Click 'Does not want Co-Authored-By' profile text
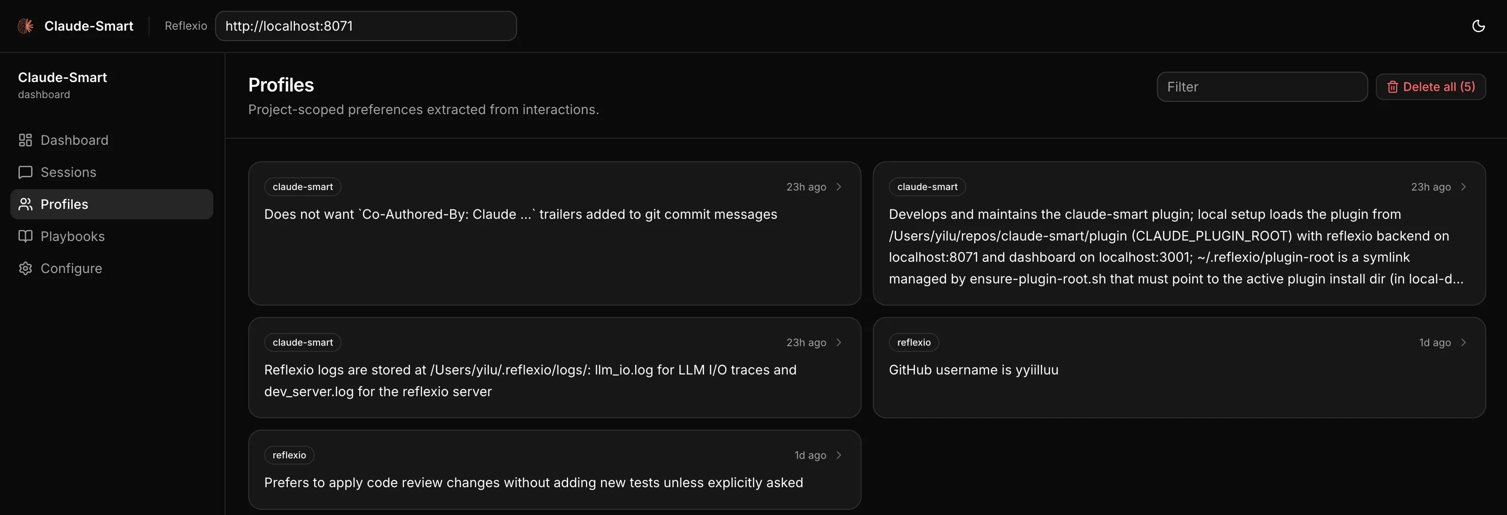This screenshot has height=515, width=1507. pos(521,215)
